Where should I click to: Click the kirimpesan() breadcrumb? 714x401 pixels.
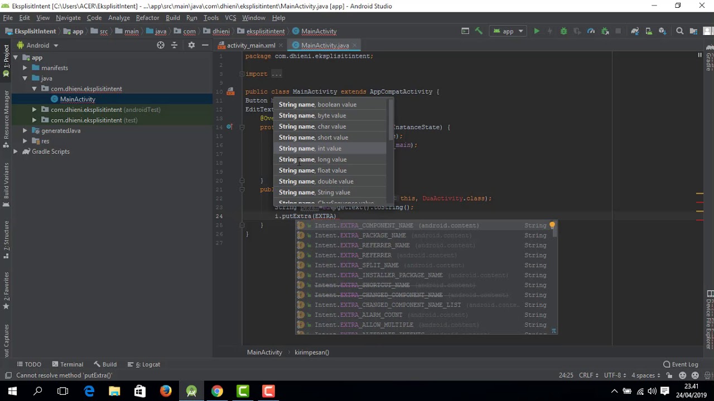pyautogui.click(x=312, y=352)
